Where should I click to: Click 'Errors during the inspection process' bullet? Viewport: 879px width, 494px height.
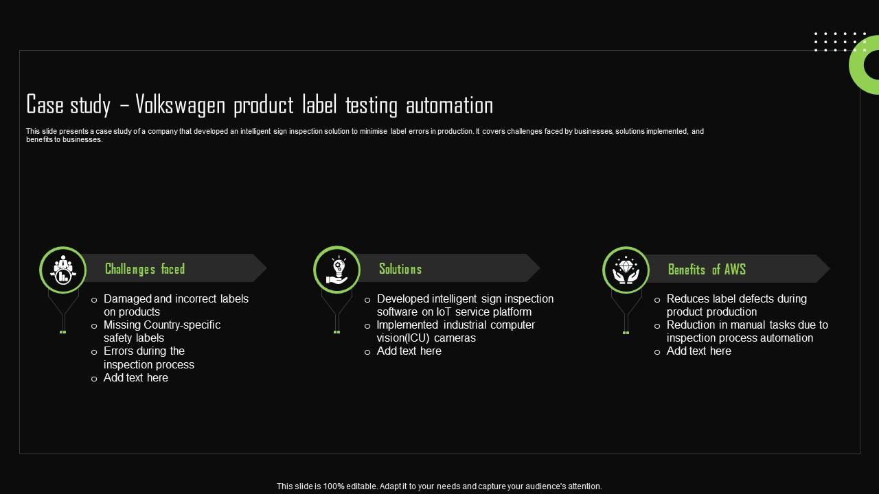point(148,357)
